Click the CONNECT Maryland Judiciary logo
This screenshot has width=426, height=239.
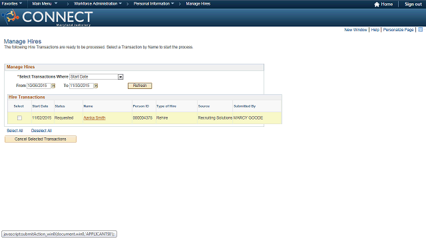pyautogui.click(x=47, y=18)
